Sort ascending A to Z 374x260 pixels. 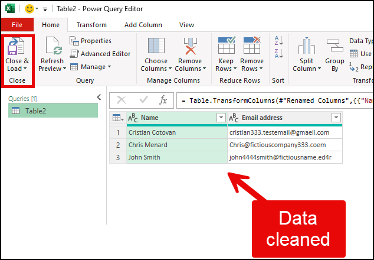click(278, 41)
